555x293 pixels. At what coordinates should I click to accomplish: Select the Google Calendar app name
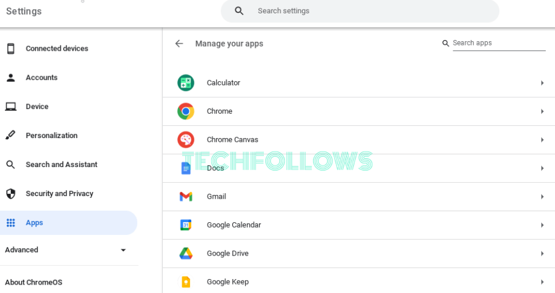pos(234,225)
